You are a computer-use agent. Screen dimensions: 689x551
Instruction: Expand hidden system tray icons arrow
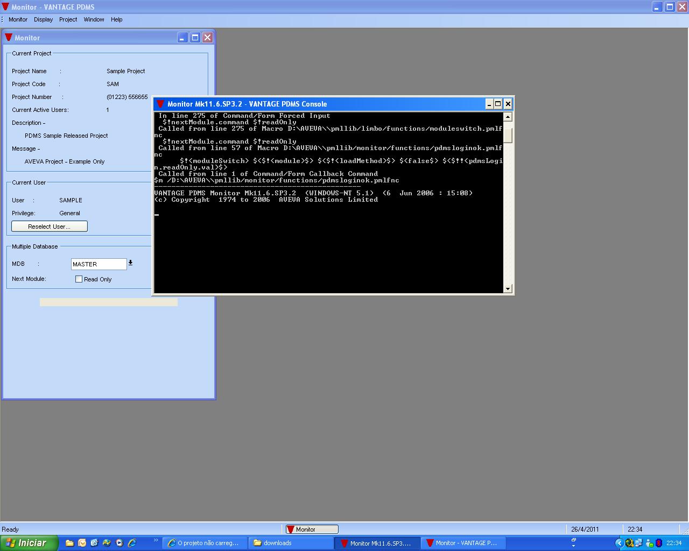620,543
